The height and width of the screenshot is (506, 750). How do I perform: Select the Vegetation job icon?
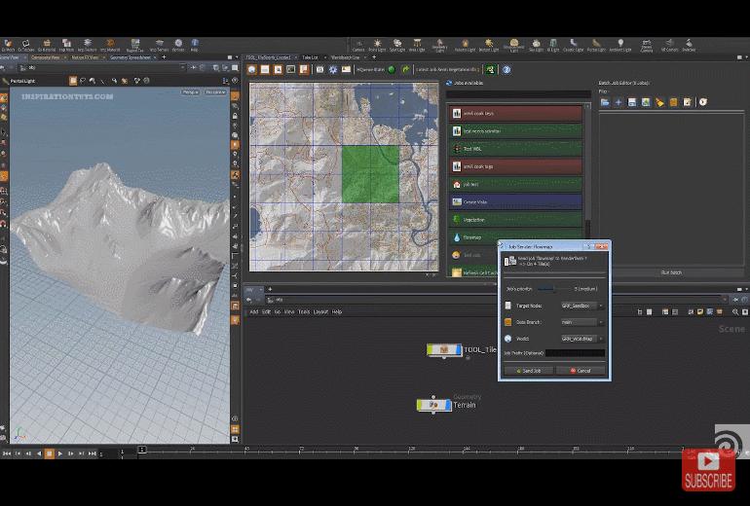pos(457,220)
